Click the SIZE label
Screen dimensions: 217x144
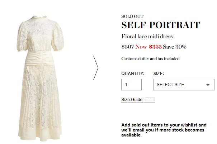(x=159, y=73)
